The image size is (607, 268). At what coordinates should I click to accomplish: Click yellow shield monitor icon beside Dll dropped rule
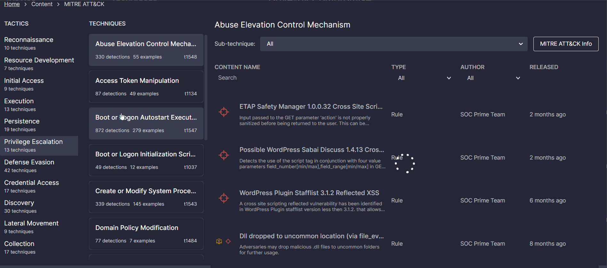[x=219, y=241]
